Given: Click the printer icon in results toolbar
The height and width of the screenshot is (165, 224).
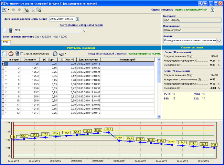Looking at the screenshot, I should tap(61, 54).
